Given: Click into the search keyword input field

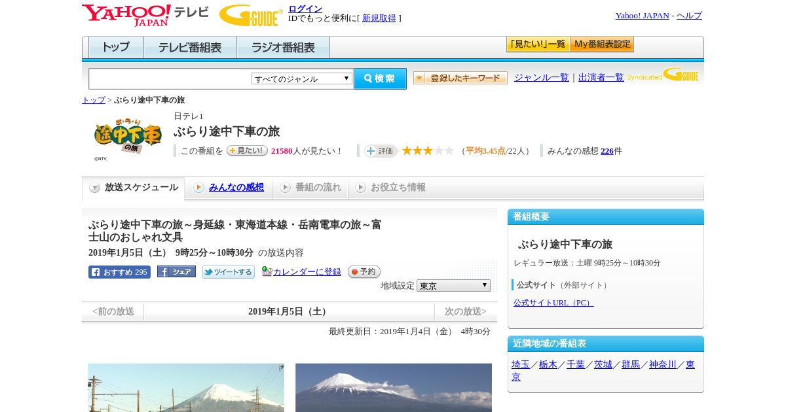Looking at the screenshot, I should pos(170,78).
